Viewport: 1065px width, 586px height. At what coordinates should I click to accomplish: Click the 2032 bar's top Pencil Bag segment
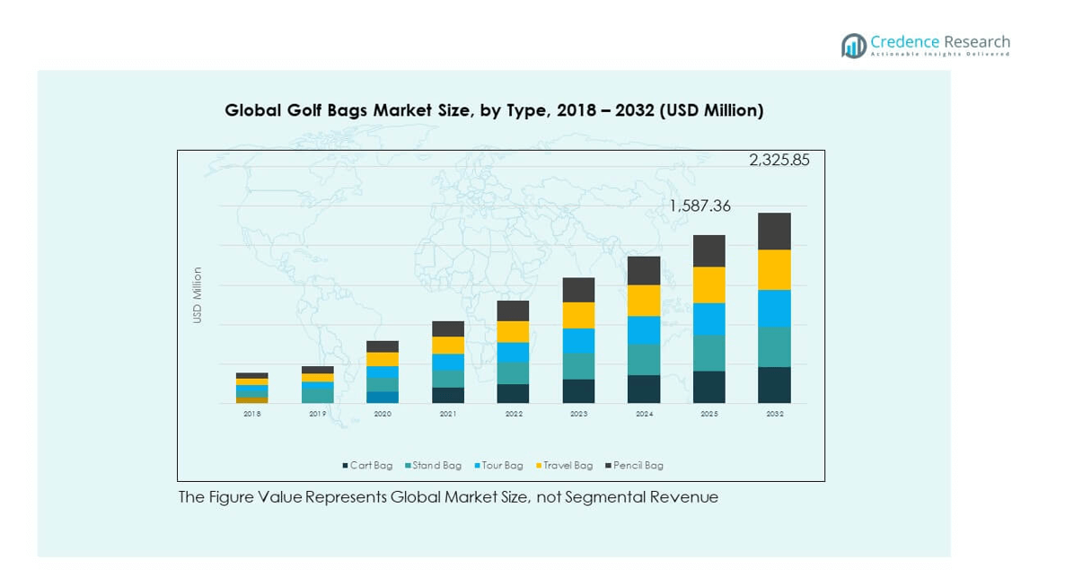point(774,232)
